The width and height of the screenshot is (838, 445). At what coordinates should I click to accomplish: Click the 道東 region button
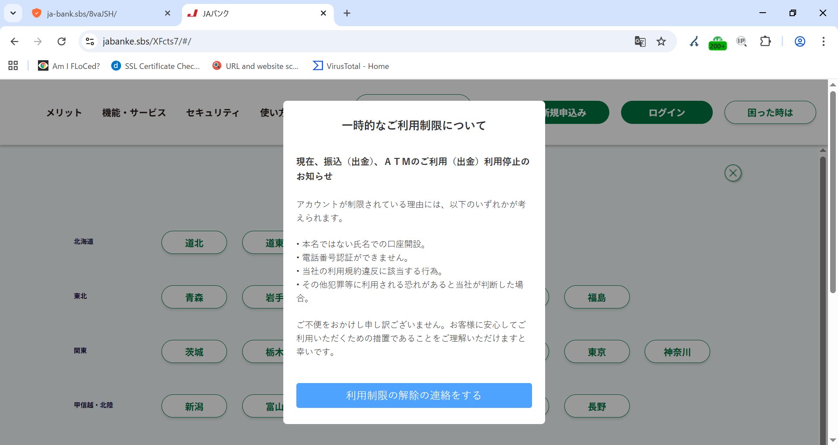point(263,243)
